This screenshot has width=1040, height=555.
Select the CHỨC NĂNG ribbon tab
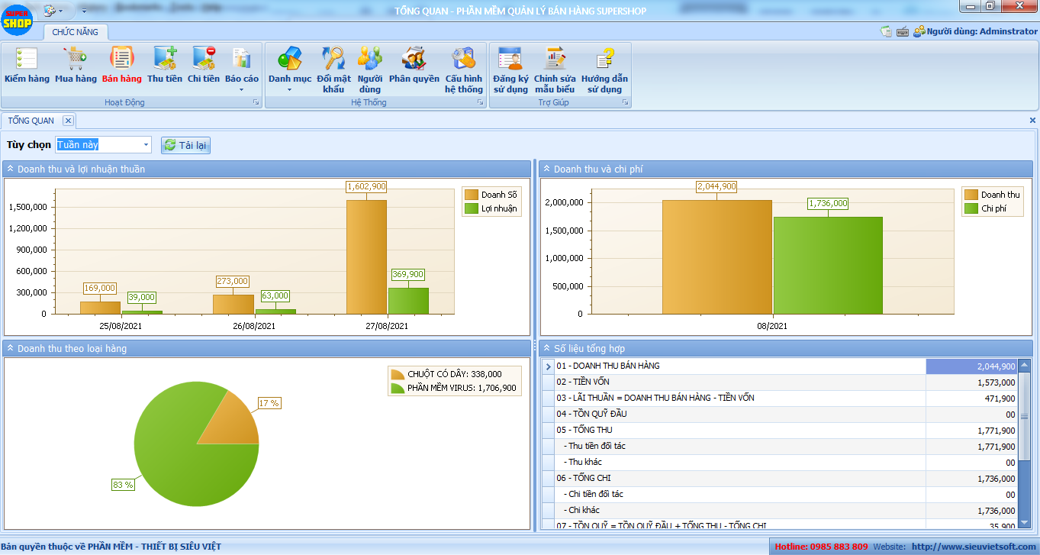pos(76,32)
